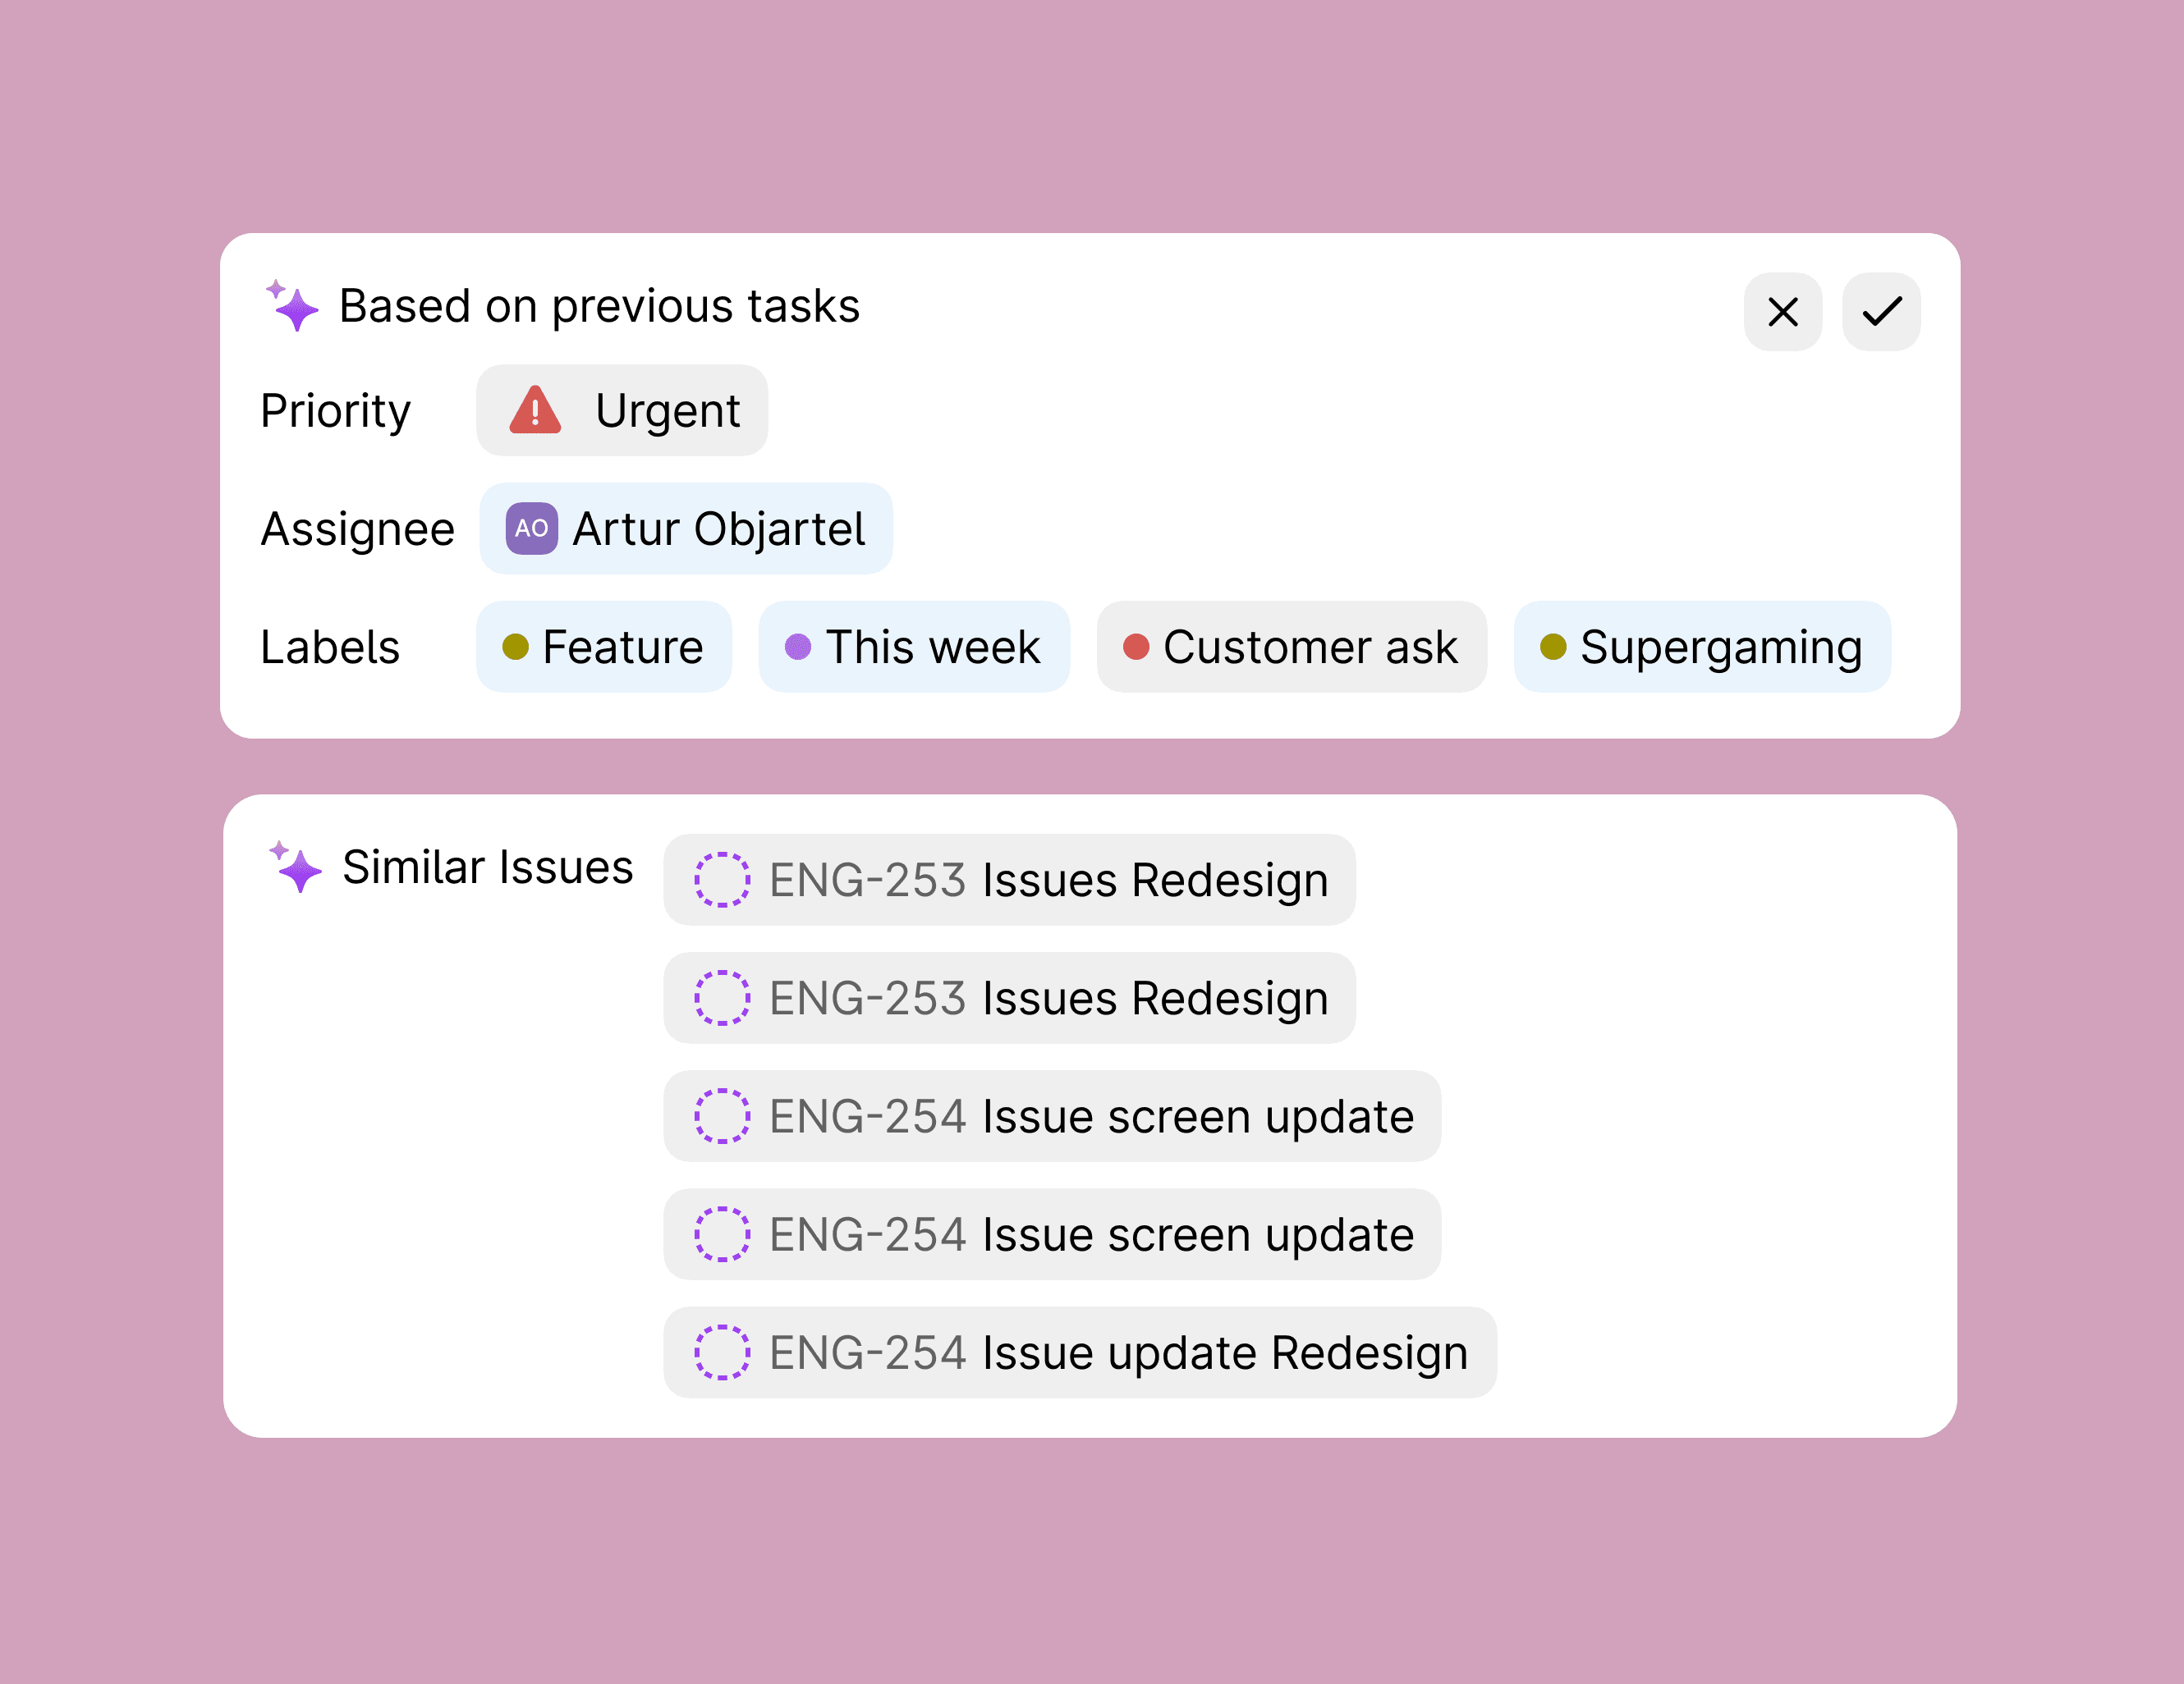The height and width of the screenshot is (1684, 2184).
Task: Open first ENG-253 Issues Redesign item
Action: (x=1009, y=880)
